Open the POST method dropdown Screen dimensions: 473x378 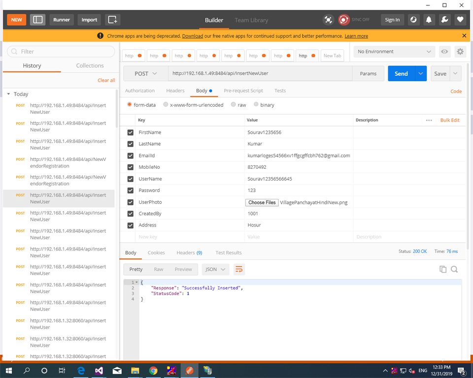[x=145, y=73]
